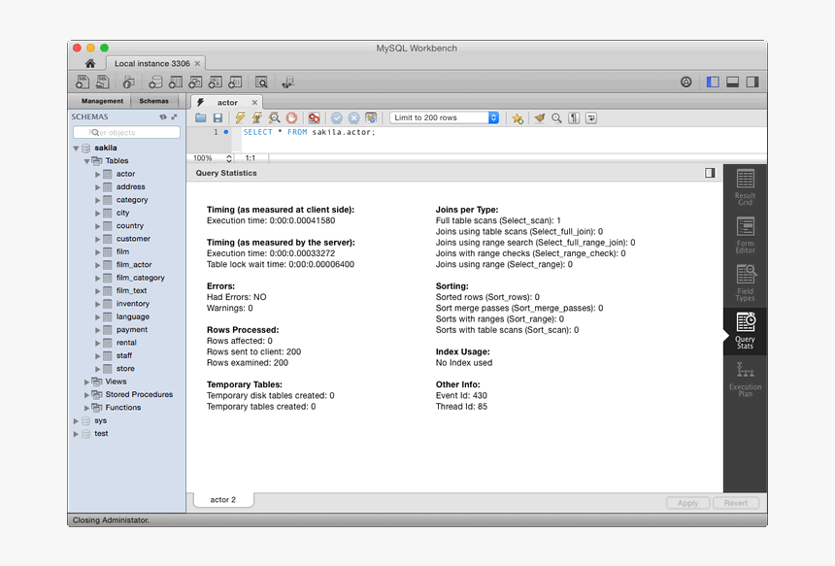The height and width of the screenshot is (566, 835).
Task: Select the payment table in schema tree
Action: click(131, 329)
